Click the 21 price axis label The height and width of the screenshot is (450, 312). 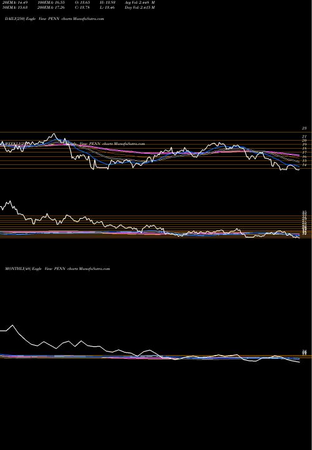[305, 137]
